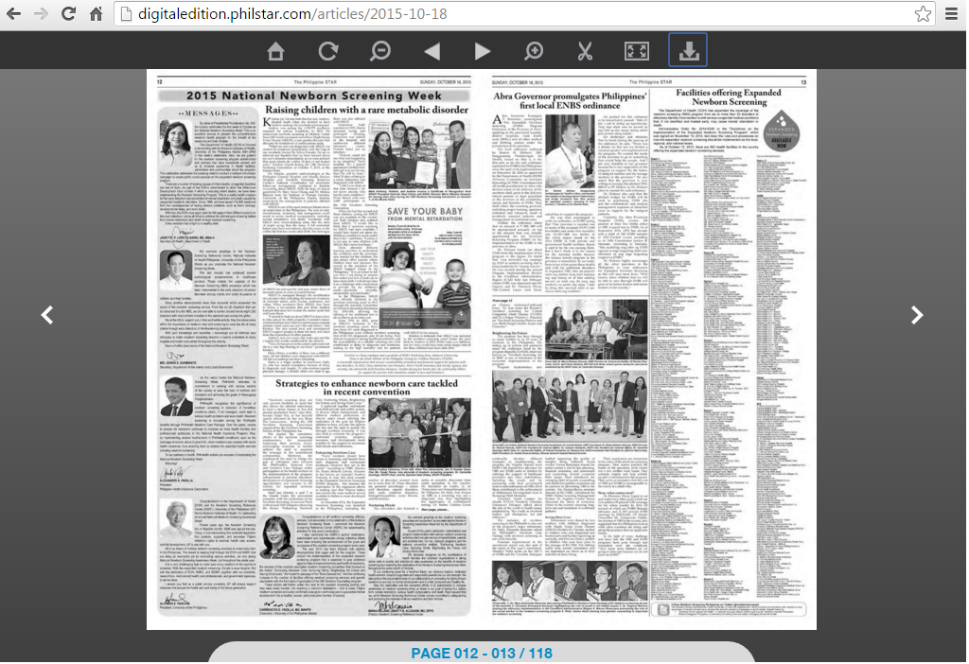Click the "SAVE YOUR BABY" advertisement
The width and height of the screenshot is (969, 664).
click(x=425, y=269)
